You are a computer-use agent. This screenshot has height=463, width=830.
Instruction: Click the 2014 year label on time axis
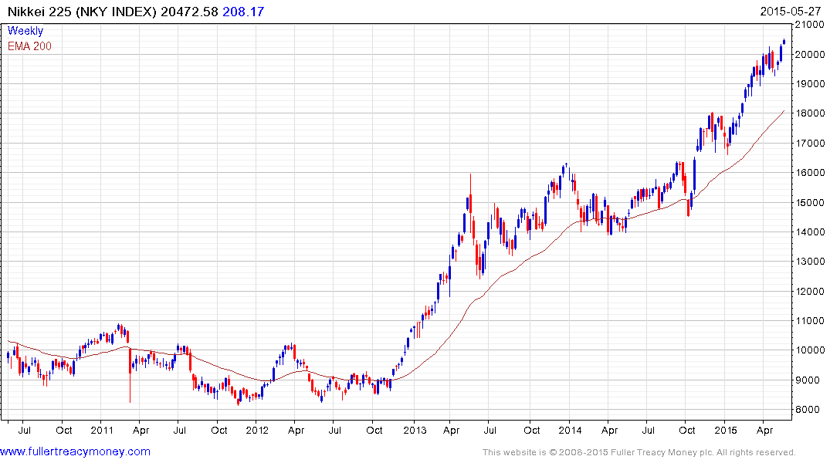[x=570, y=430]
